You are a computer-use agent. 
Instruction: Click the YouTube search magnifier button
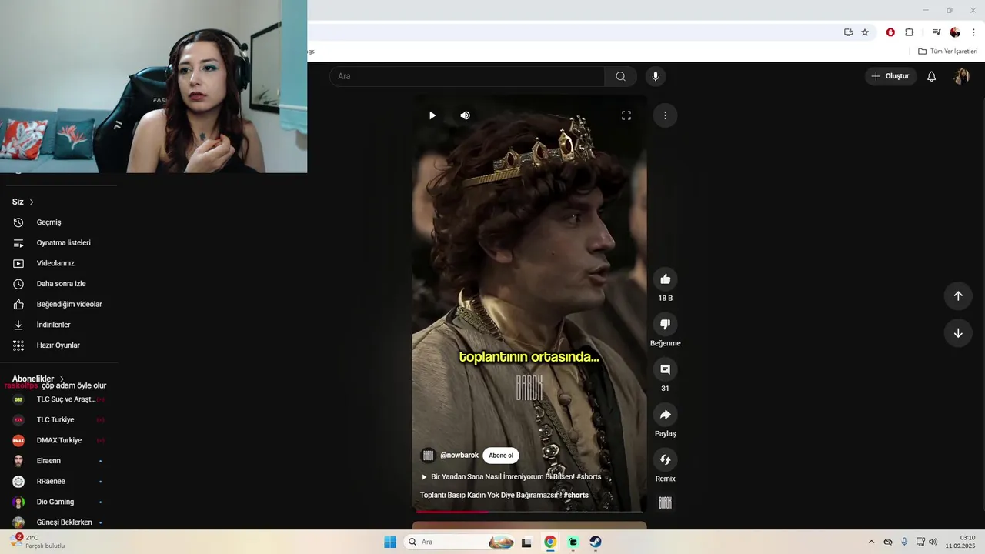[620, 76]
